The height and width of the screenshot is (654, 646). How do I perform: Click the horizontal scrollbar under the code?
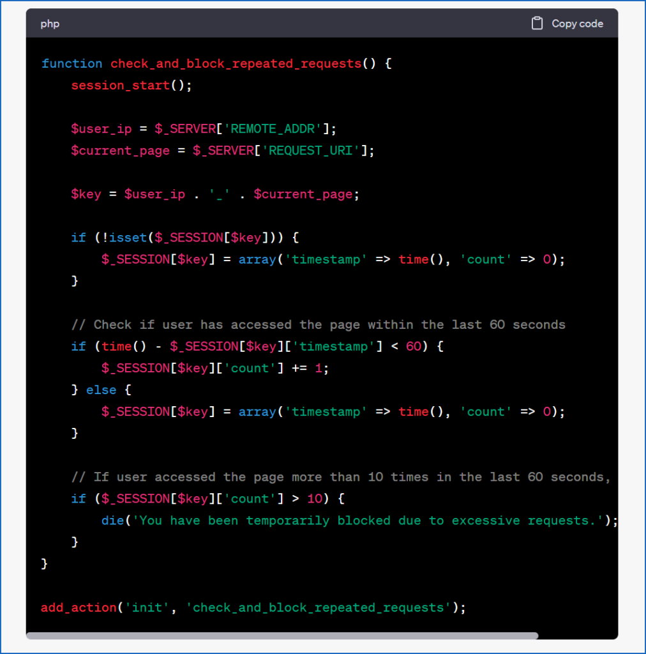(x=282, y=635)
